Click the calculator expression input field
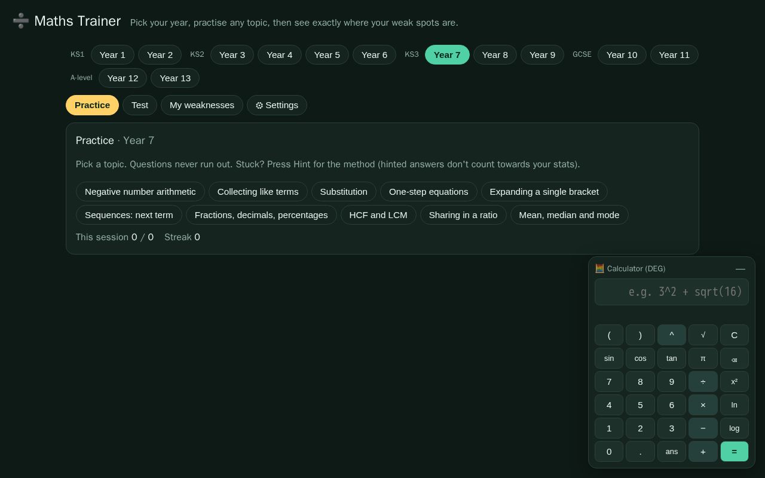 pos(672,292)
